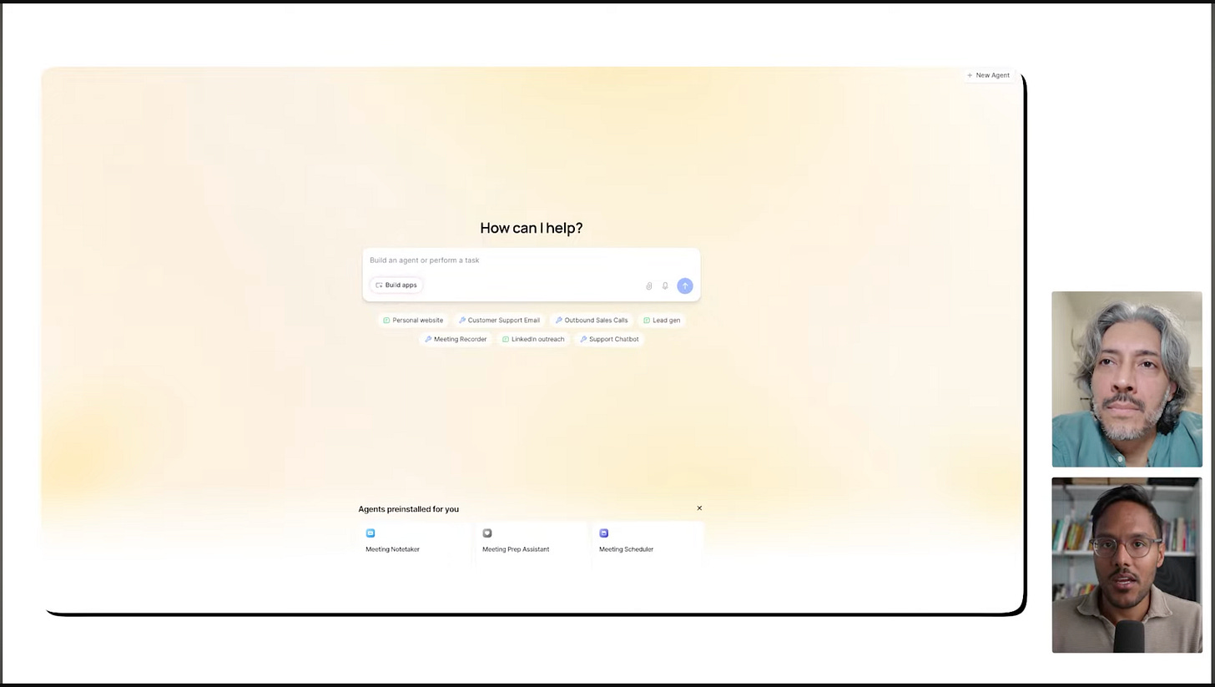This screenshot has height=687, width=1215.
Task: Choose the Meeting Recorder suggestion
Action: pyautogui.click(x=456, y=339)
